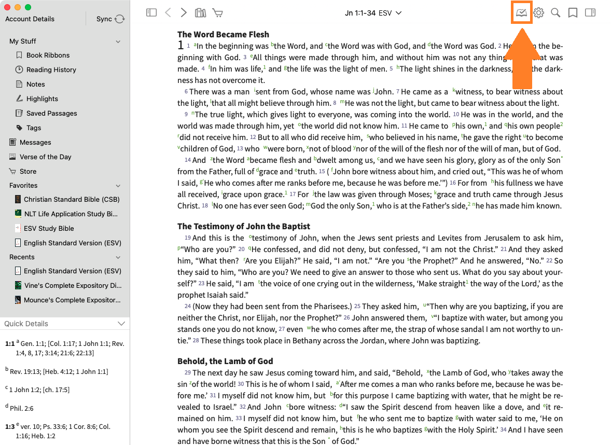Click the highlighted reading plan icon
This screenshot has height=445, width=611.
coord(522,13)
